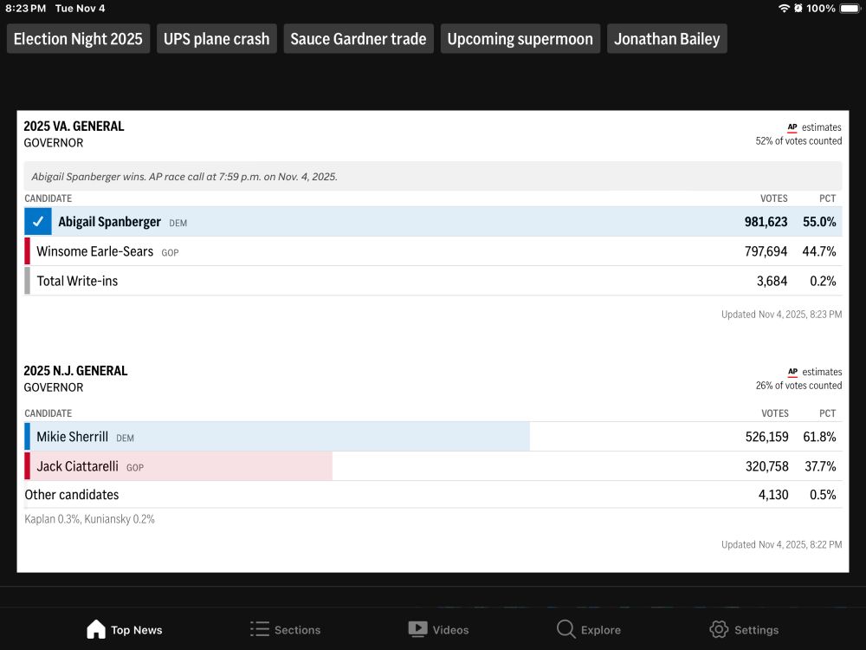Click the Kaplan 0.3%, Kuniansky 0.2% note
866x650 pixels.
coord(89,519)
